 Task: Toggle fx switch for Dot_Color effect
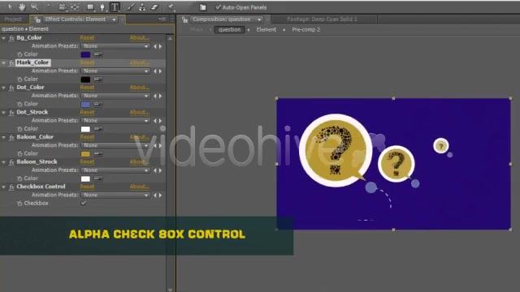(11, 88)
